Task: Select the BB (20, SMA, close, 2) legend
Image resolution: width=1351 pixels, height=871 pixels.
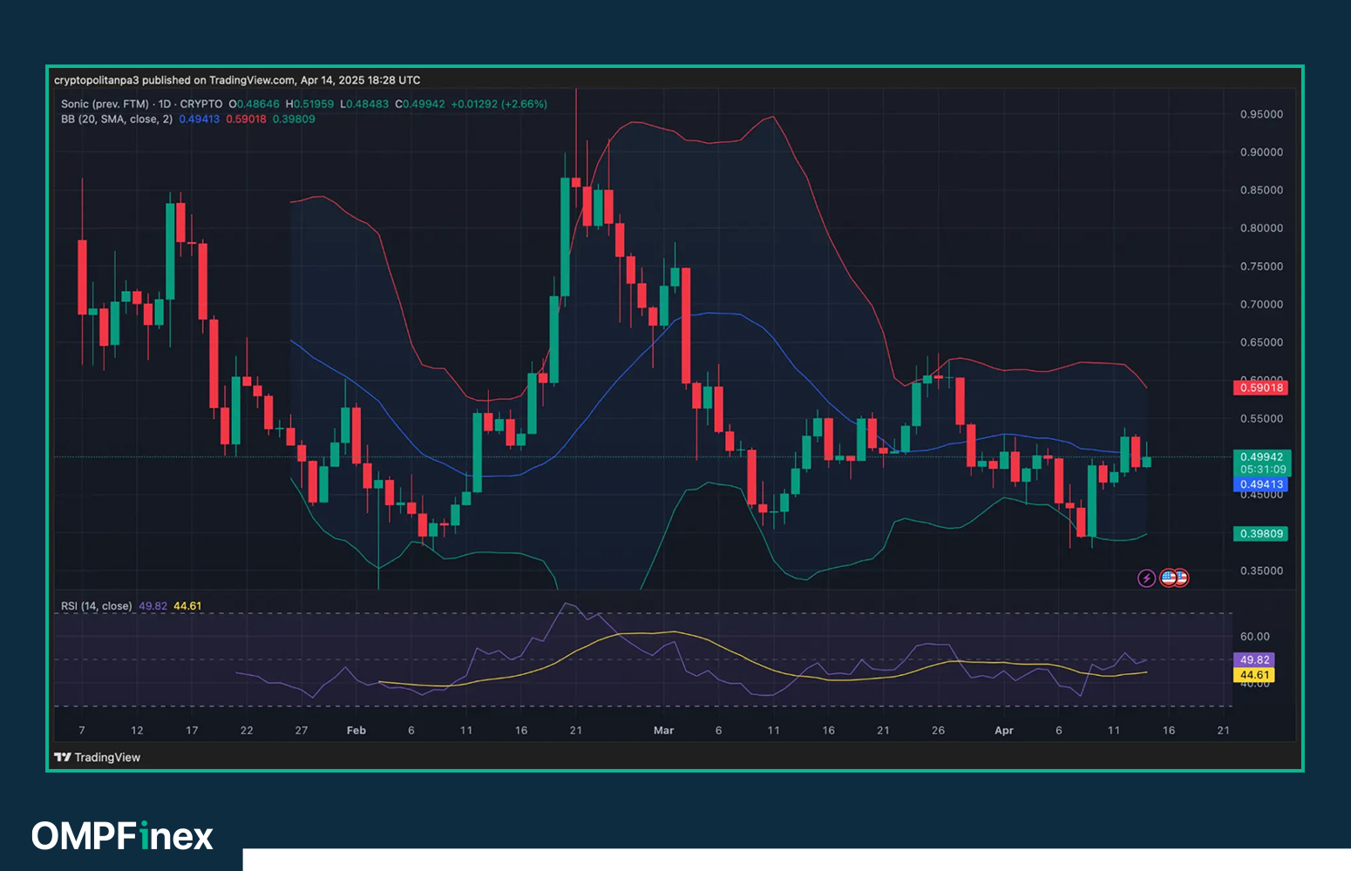Action: tap(117, 119)
